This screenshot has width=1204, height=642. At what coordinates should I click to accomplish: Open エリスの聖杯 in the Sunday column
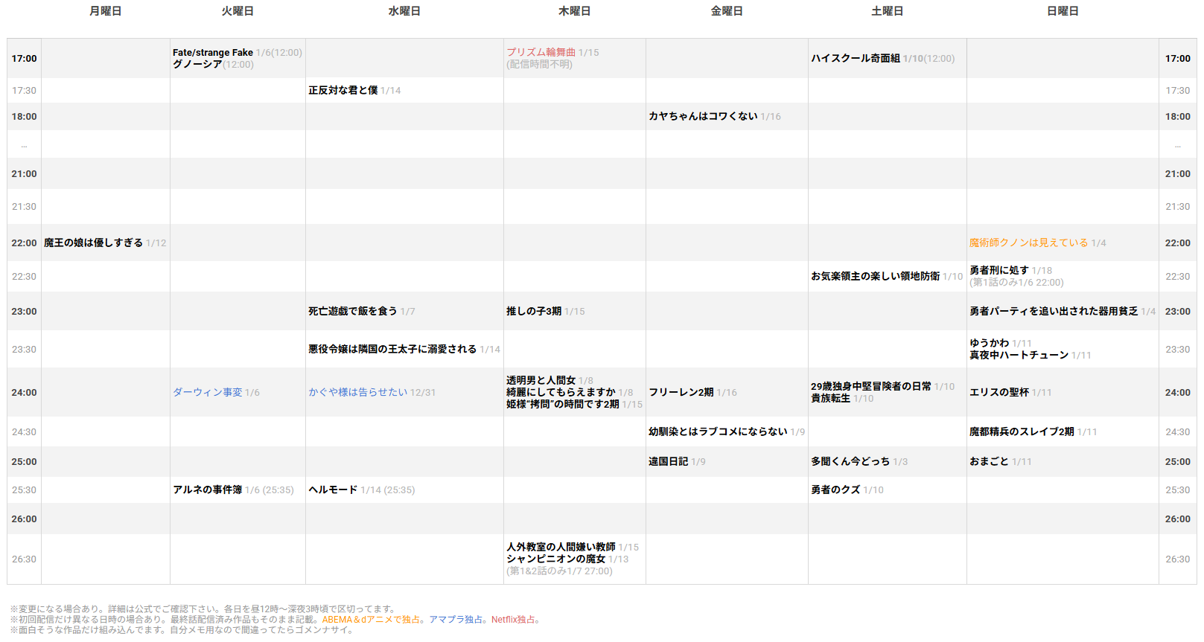(x=998, y=393)
